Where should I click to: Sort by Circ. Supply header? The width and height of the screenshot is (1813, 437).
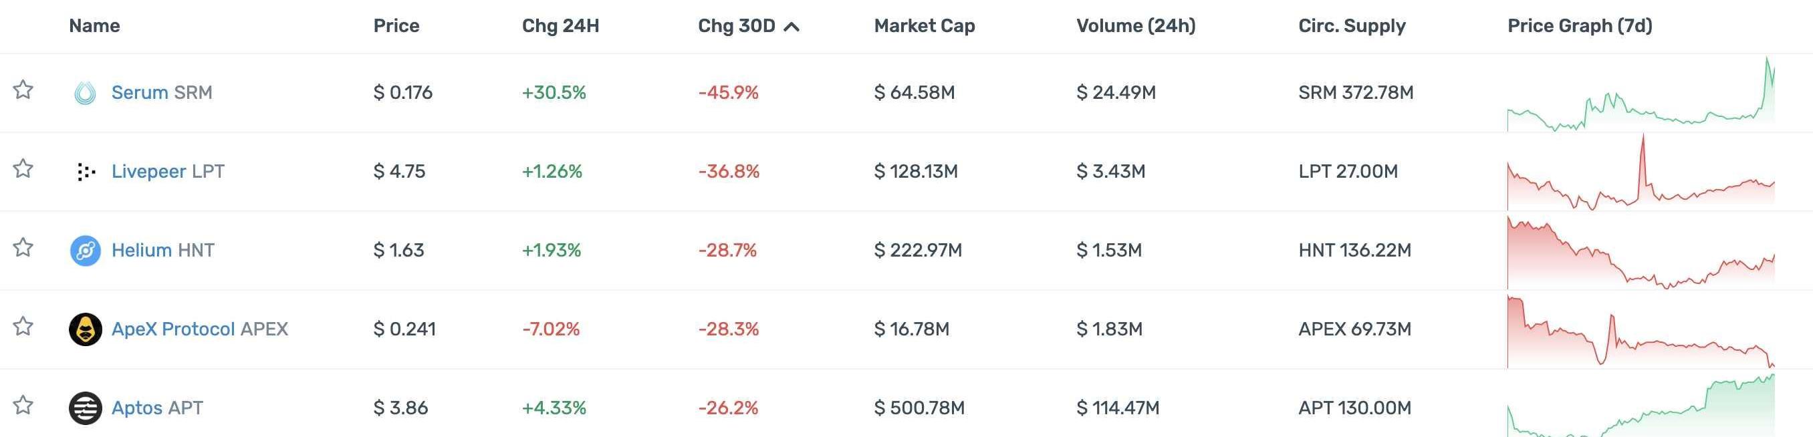coord(1351,26)
